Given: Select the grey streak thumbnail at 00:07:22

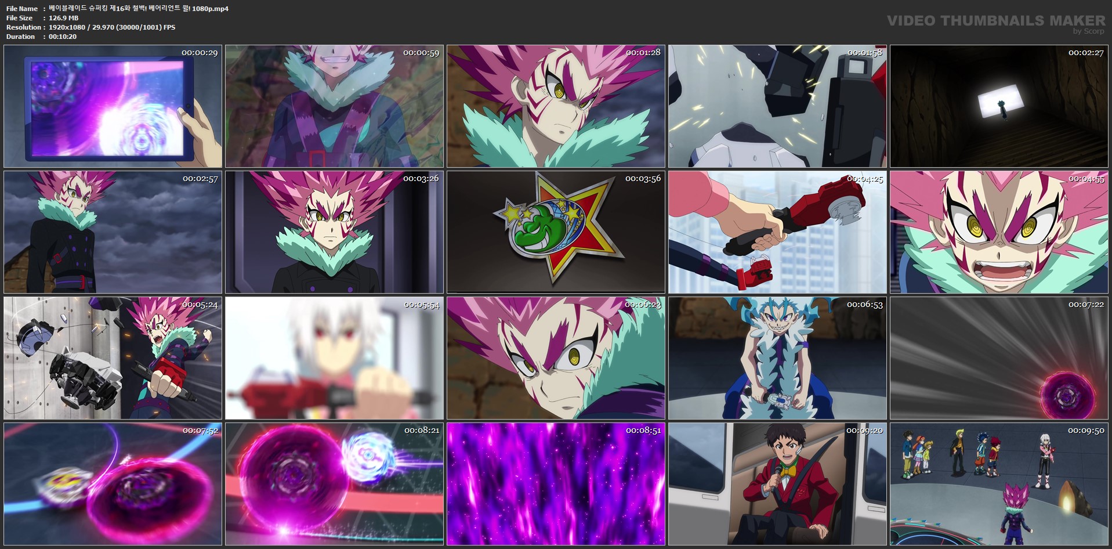Looking at the screenshot, I should [x=999, y=358].
